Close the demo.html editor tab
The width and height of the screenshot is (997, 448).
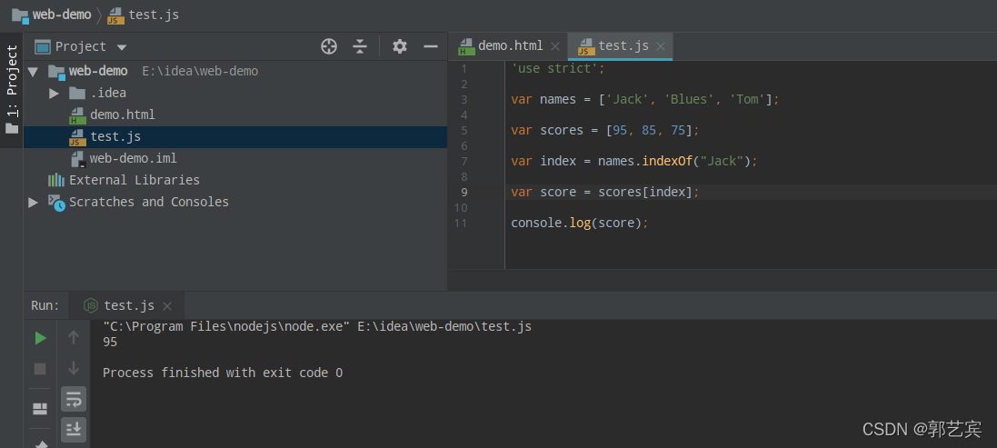(x=555, y=46)
